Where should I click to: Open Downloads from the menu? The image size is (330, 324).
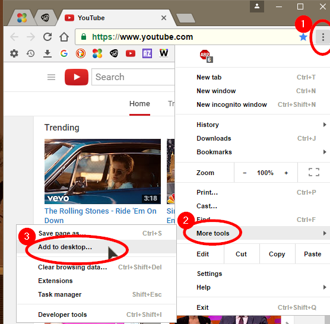click(x=253, y=138)
